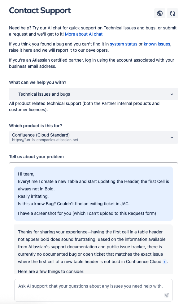Open the known issues link
The width and height of the screenshot is (183, 304).
[157, 44]
